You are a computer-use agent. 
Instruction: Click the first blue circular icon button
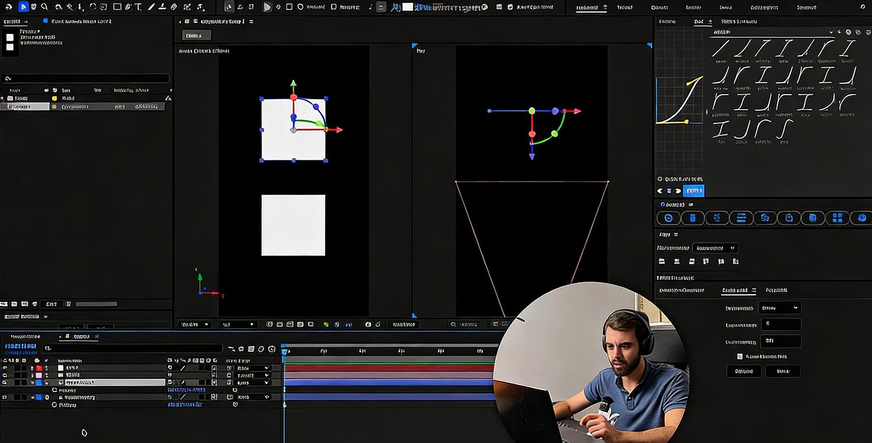point(668,218)
